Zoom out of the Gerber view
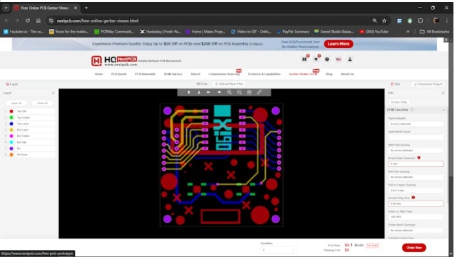The height and width of the screenshot is (265, 461). click(x=239, y=93)
